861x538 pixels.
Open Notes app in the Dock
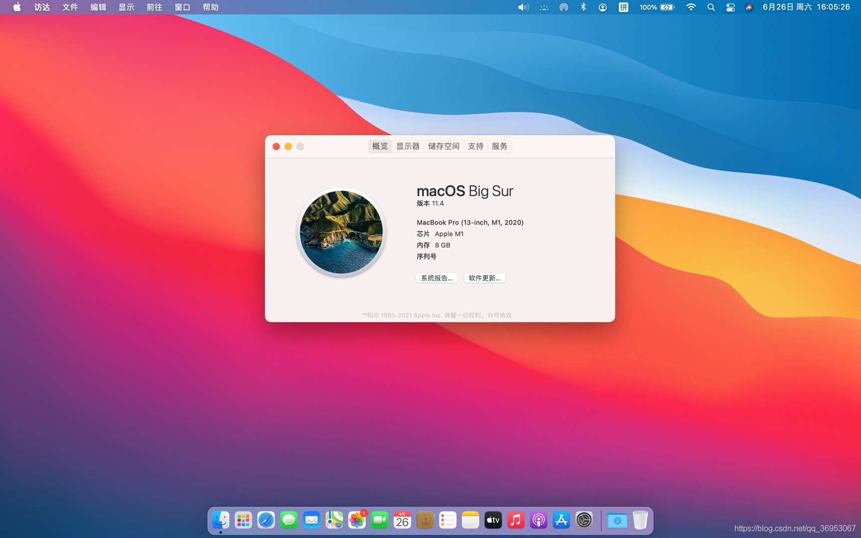pyautogui.click(x=470, y=520)
